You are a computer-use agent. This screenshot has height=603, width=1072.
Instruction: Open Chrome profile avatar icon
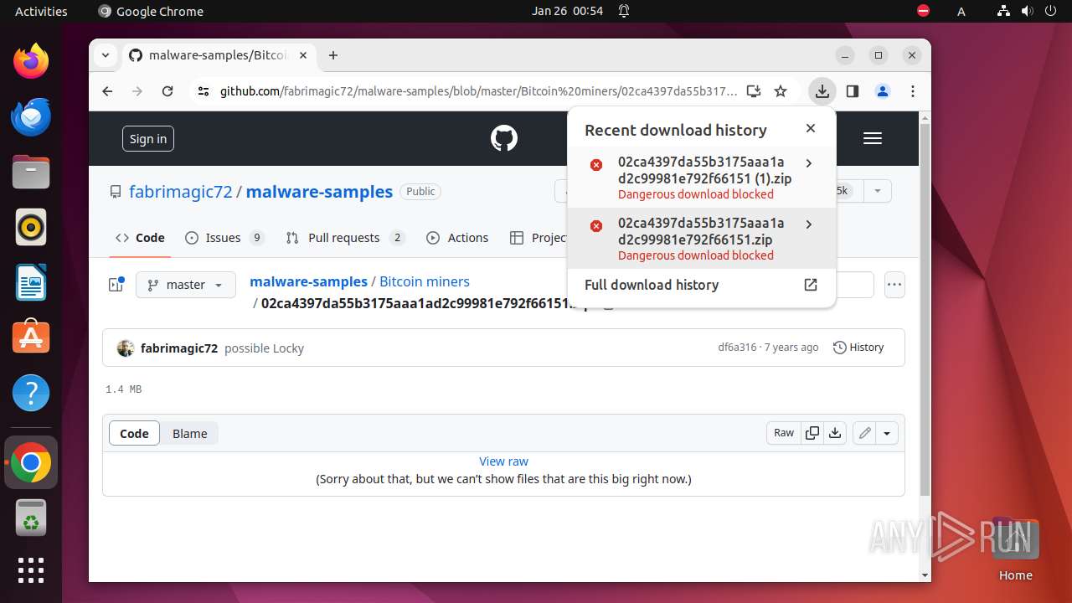click(x=883, y=91)
